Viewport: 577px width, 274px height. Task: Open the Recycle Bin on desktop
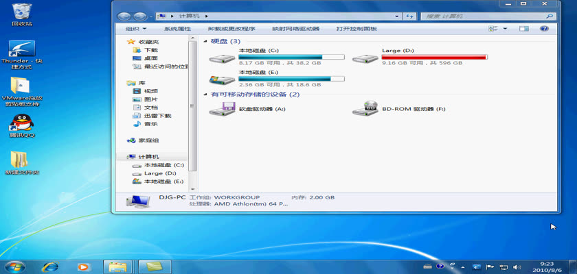point(22,12)
